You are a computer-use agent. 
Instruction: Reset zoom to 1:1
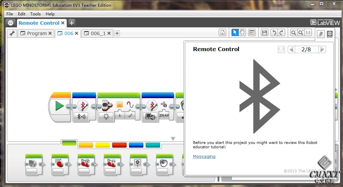coord(308,32)
